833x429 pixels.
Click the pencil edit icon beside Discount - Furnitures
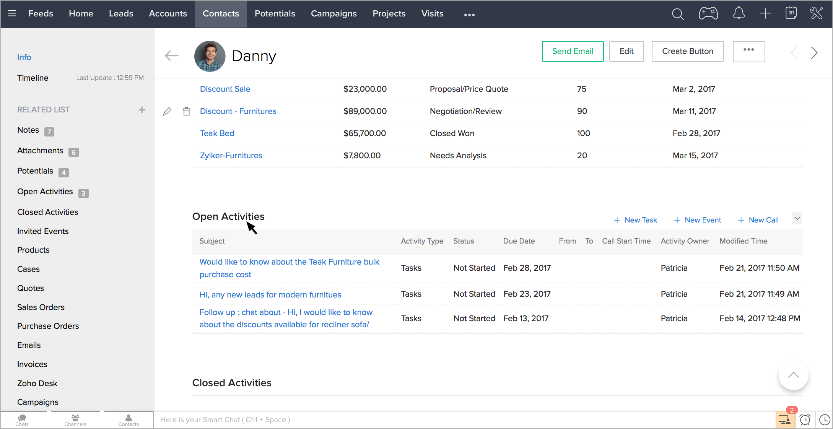click(167, 111)
